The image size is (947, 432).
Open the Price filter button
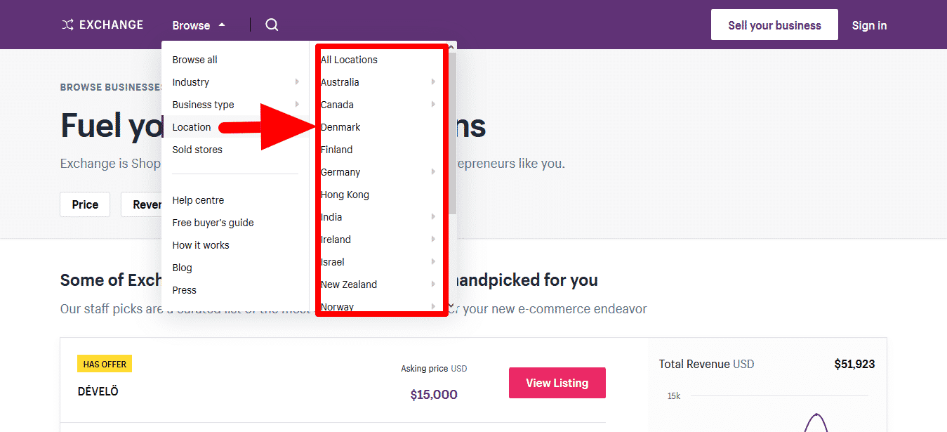point(85,204)
